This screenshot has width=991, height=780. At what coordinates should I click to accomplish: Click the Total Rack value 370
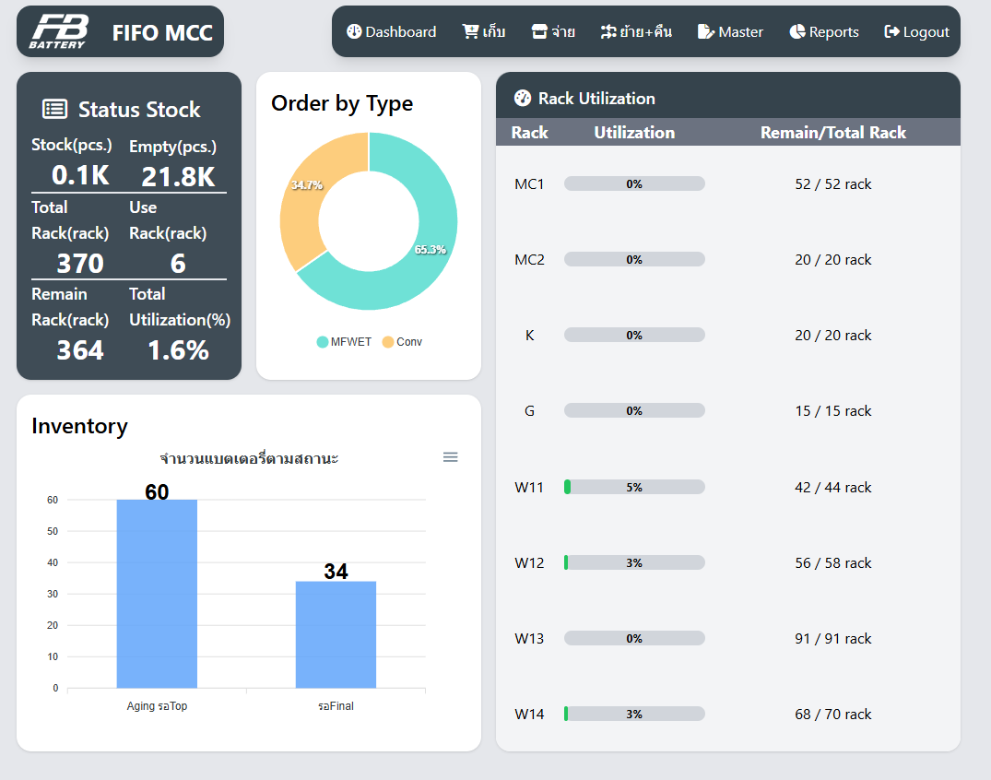click(80, 263)
